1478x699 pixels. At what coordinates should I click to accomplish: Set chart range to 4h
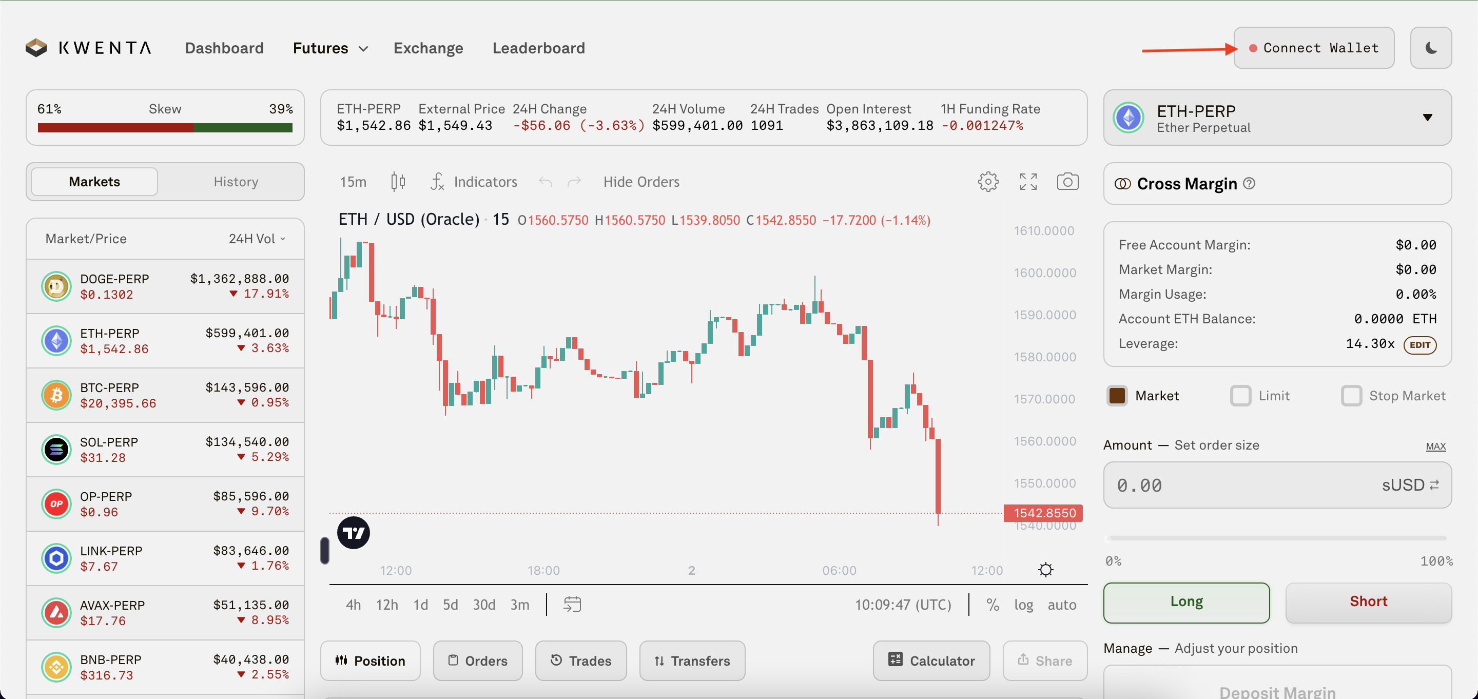coord(353,605)
